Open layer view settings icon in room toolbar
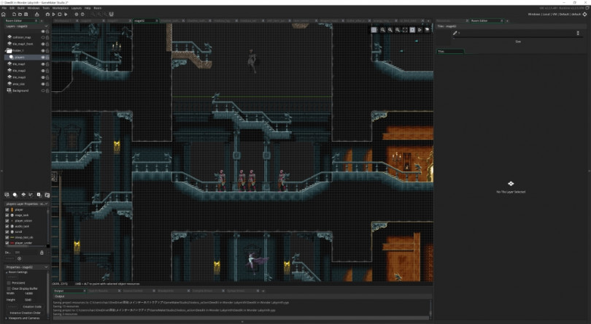This screenshot has width=591, height=324. (427, 30)
